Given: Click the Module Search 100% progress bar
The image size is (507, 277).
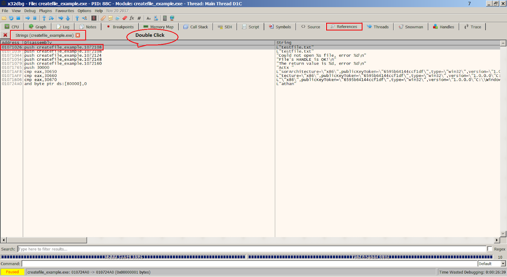Looking at the screenshot, I should coord(123,257).
